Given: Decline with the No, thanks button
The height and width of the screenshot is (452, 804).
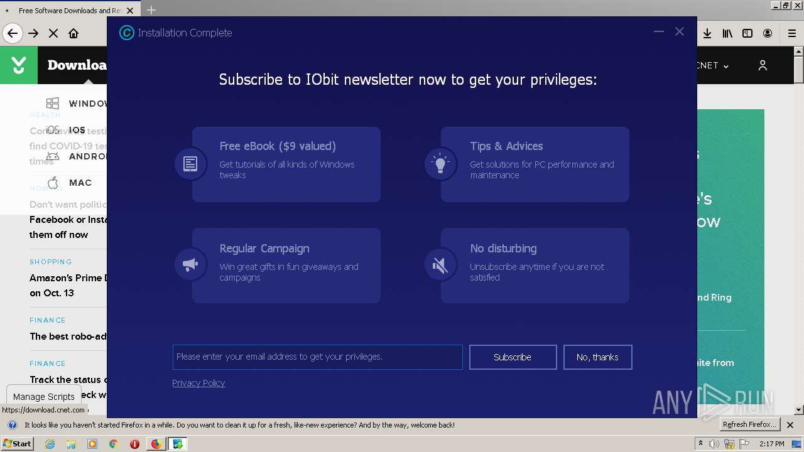Looking at the screenshot, I should pyautogui.click(x=597, y=357).
